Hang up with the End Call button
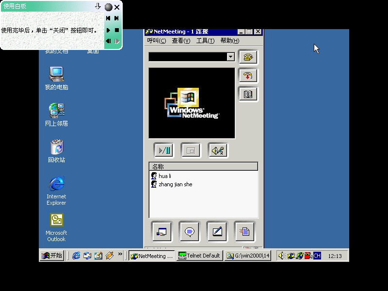 pyautogui.click(x=248, y=76)
